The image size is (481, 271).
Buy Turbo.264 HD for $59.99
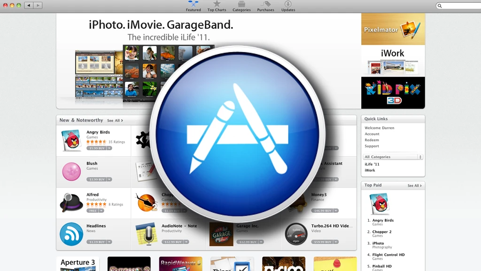(x=322, y=242)
